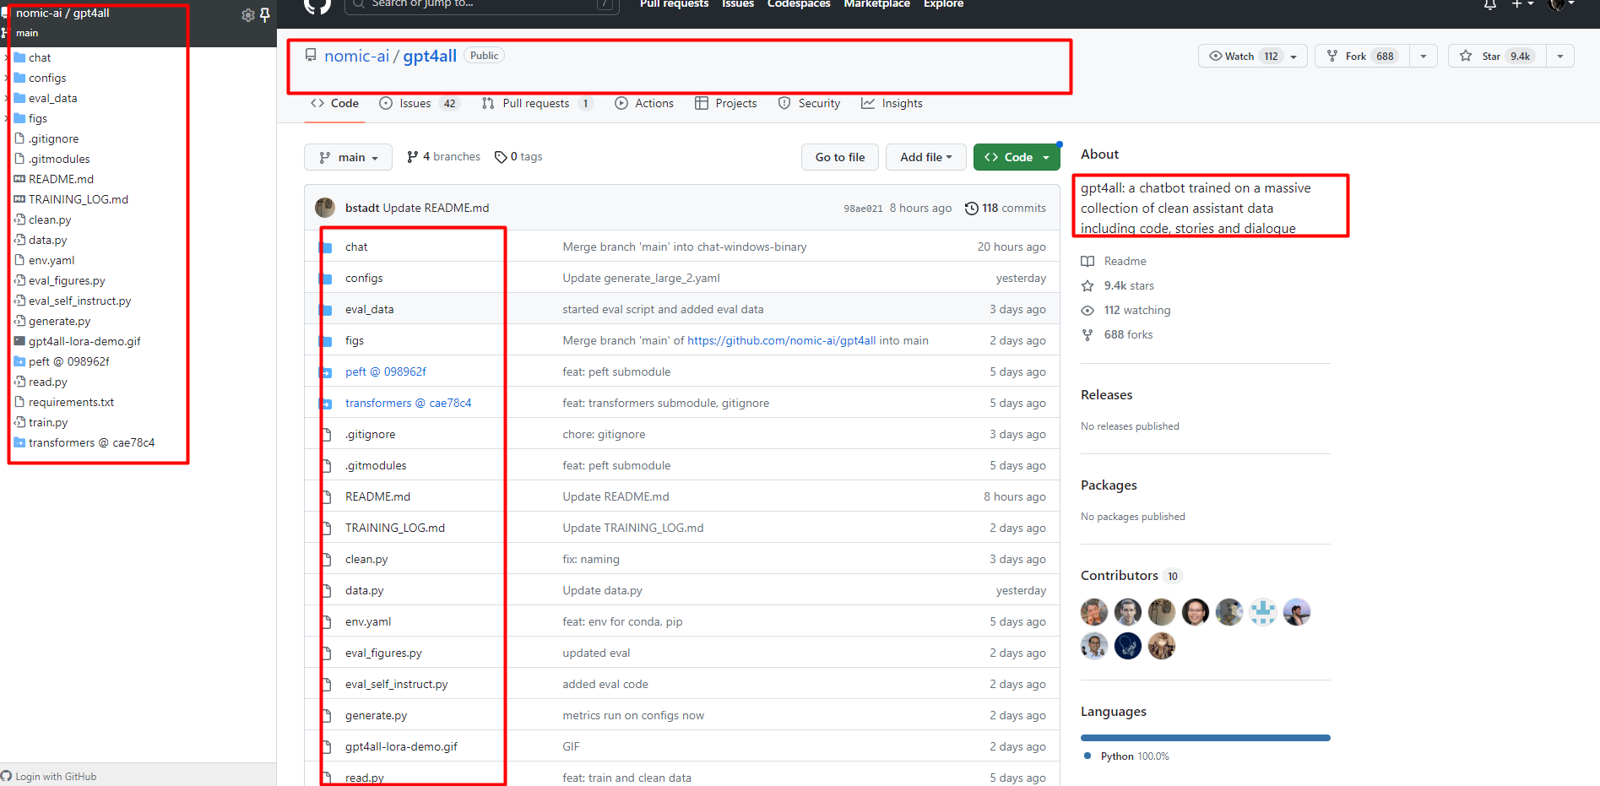Open Codespaces in the top navigation
1600x786 pixels.
[799, 3]
